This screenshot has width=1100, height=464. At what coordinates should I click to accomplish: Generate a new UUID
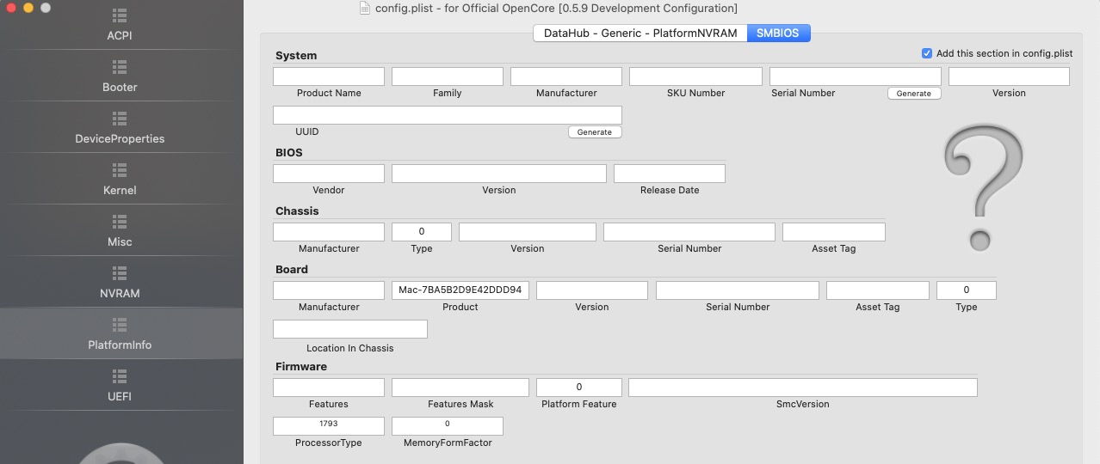595,132
